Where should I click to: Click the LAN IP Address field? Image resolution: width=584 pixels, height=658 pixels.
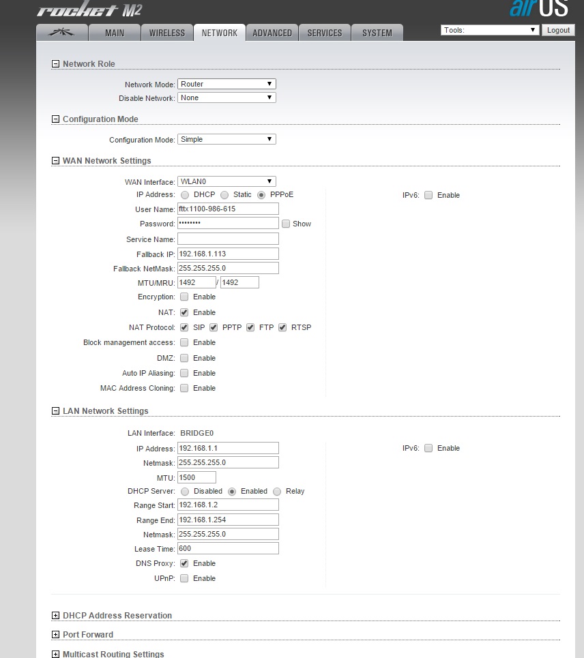click(228, 448)
